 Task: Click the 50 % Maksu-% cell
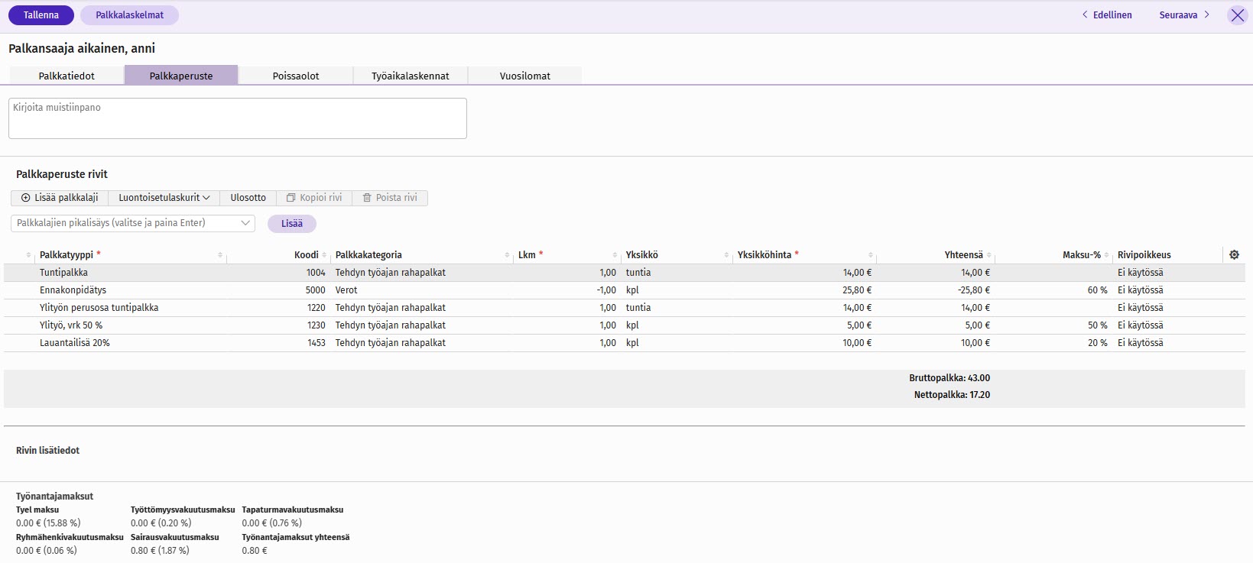pos(1097,325)
